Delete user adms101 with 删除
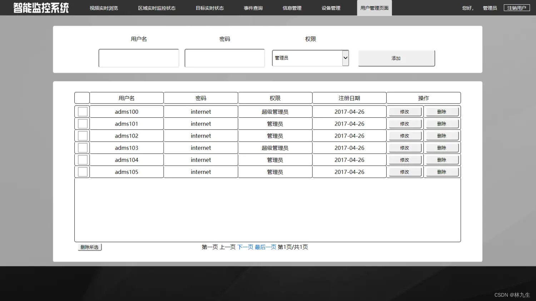Viewport: 536px width, 301px height. 442,124
